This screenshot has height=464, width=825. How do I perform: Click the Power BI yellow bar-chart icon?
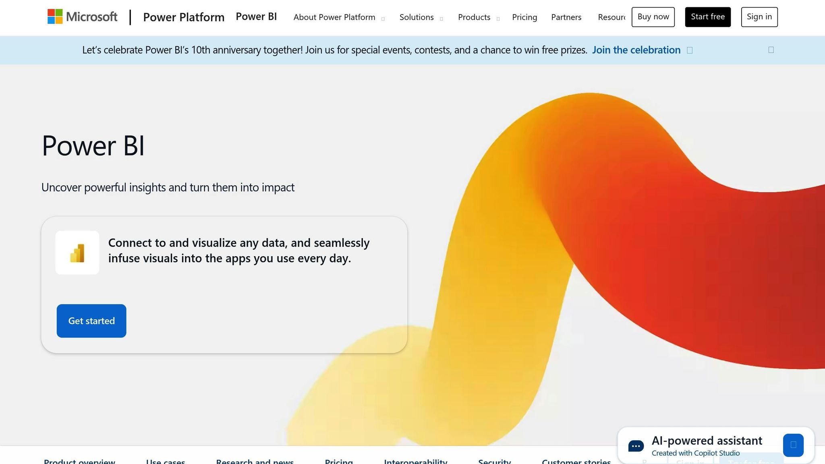(77, 252)
